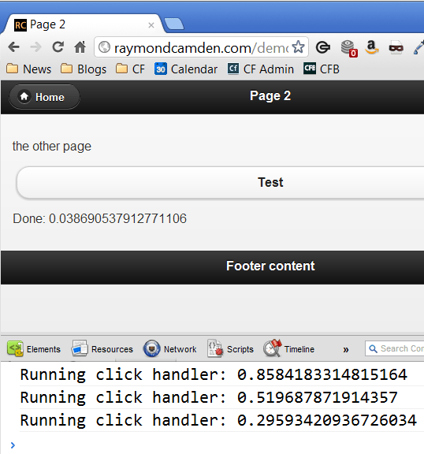Switch to the Resources devtools panel

coord(102,349)
